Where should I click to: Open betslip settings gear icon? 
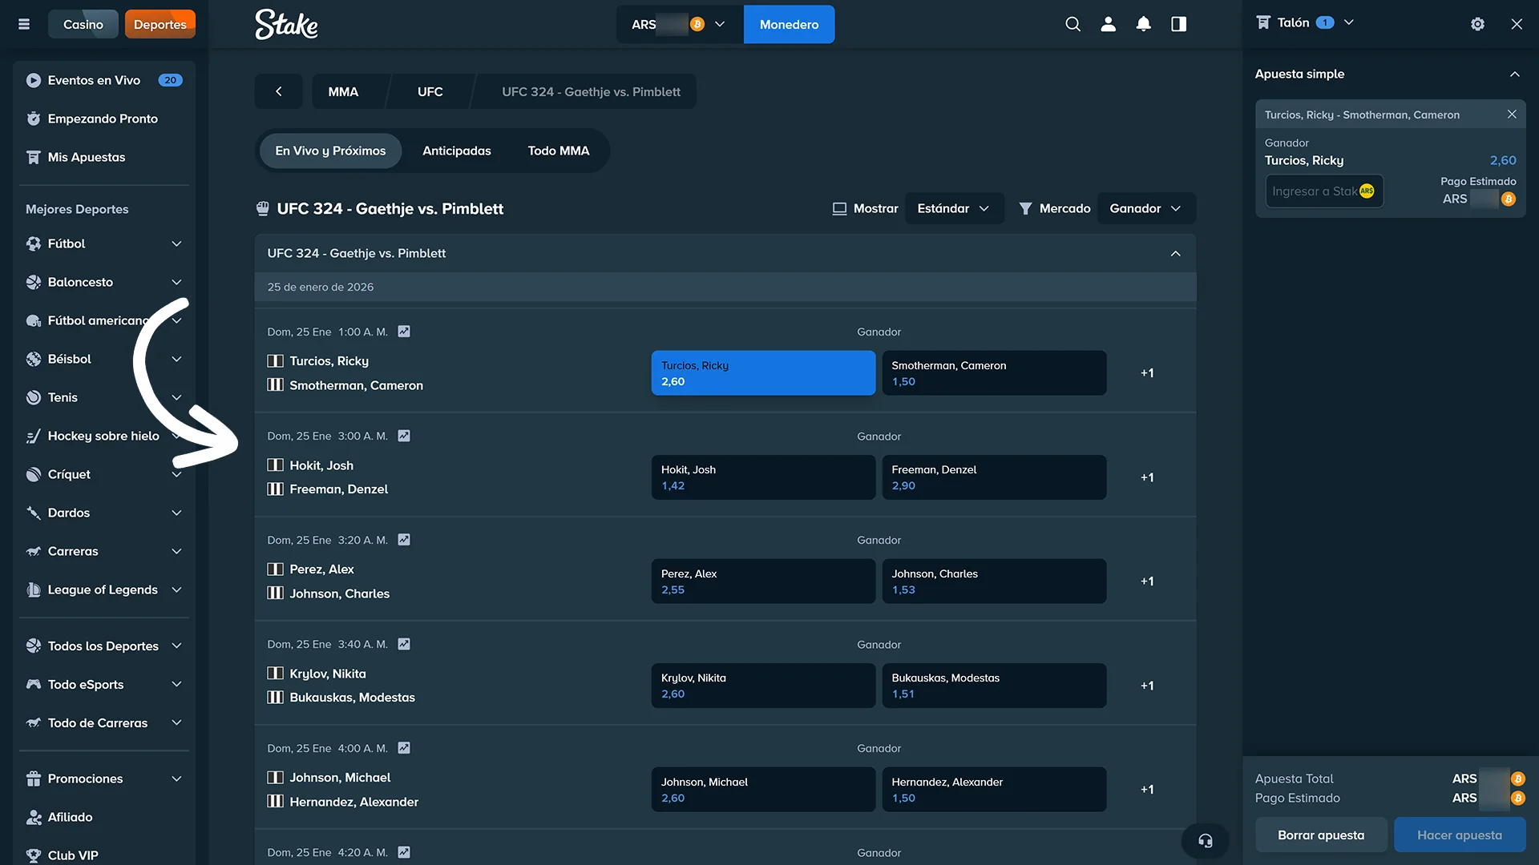[x=1477, y=24]
